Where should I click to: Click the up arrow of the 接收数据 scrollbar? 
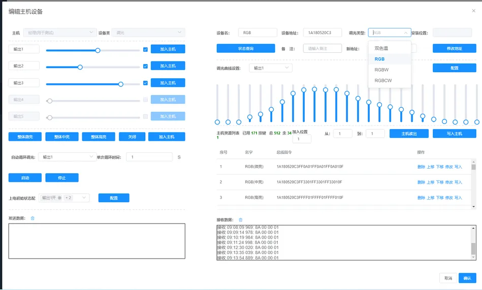(x=473, y=228)
